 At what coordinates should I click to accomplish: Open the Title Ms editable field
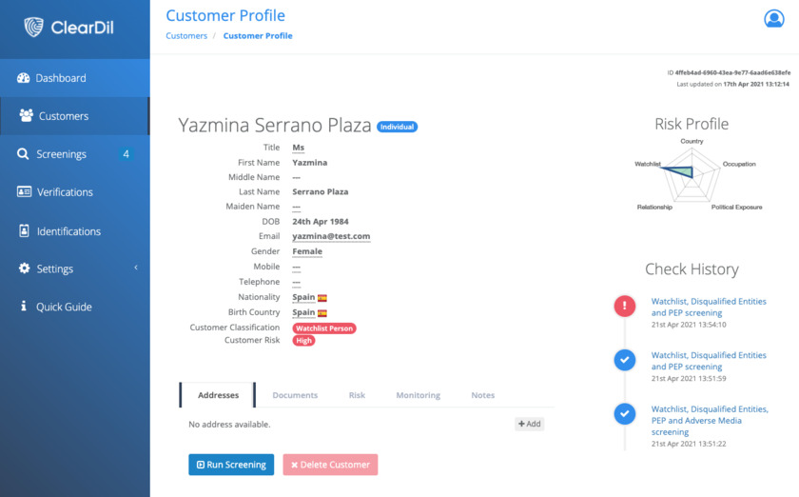[x=299, y=148]
